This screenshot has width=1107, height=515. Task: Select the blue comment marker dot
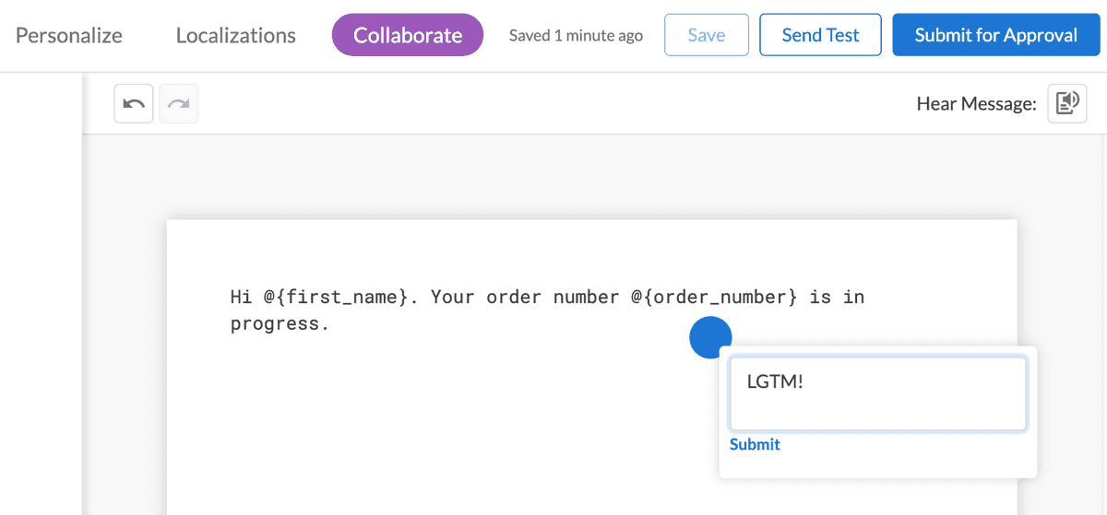[710, 337]
